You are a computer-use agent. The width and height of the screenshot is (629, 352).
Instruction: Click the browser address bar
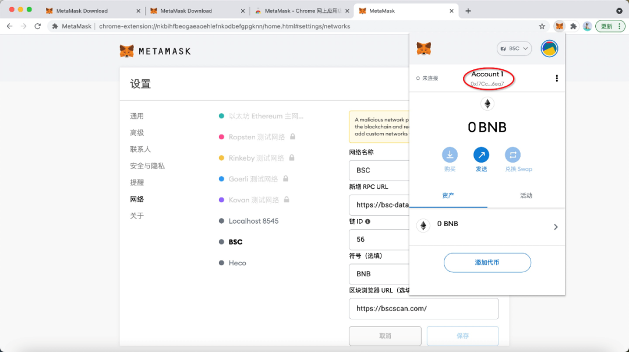(x=297, y=26)
